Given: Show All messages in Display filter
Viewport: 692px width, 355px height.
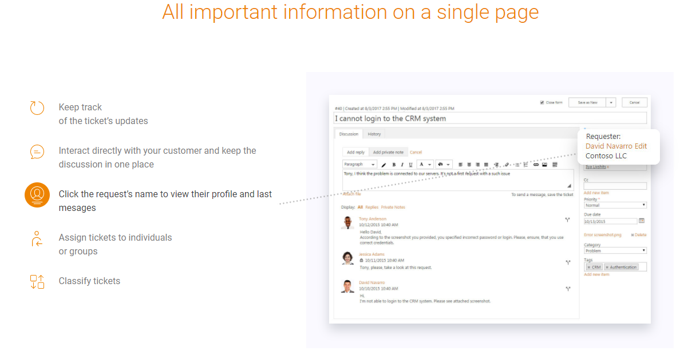Looking at the screenshot, I should pyautogui.click(x=360, y=207).
